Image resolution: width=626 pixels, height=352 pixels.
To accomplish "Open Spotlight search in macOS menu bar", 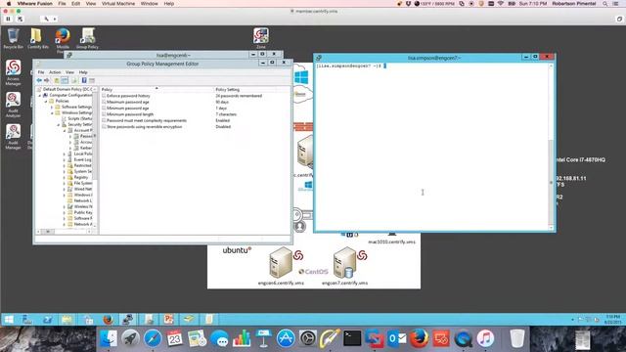I will 605,4.
